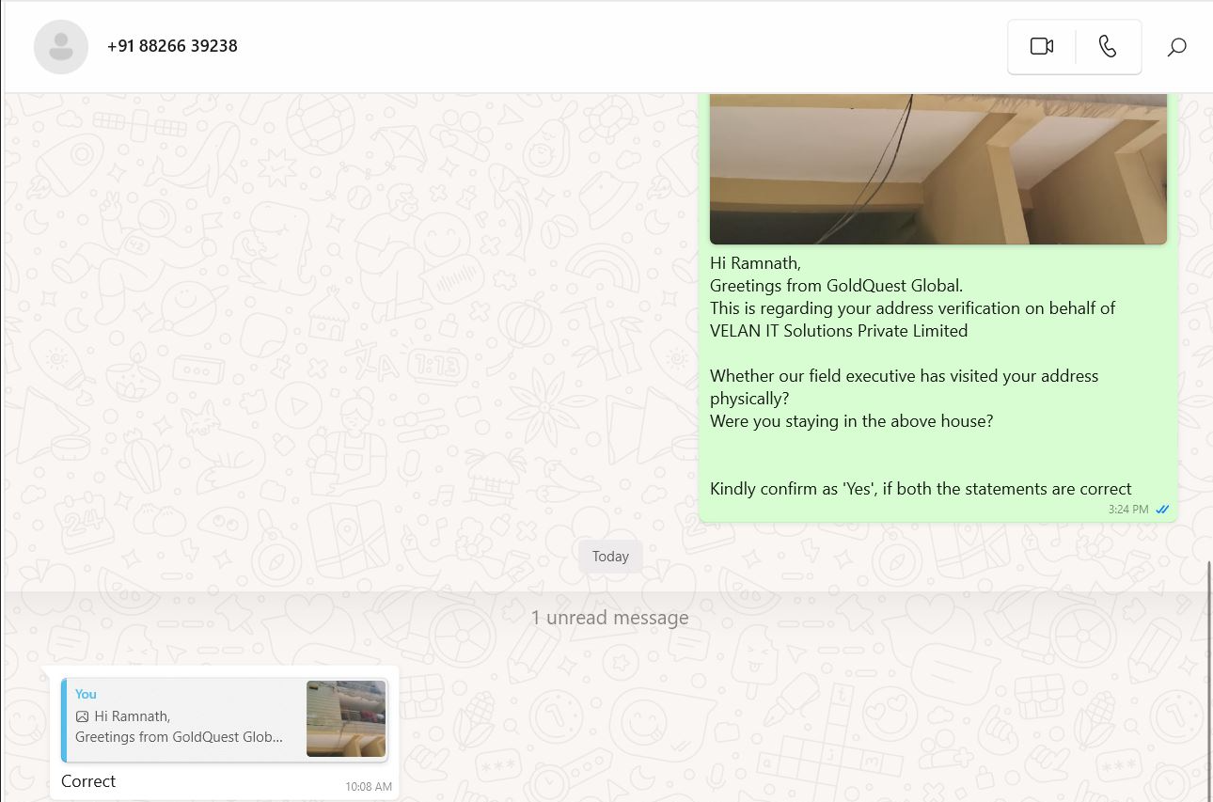Start a voice call with this contact

tap(1108, 46)
